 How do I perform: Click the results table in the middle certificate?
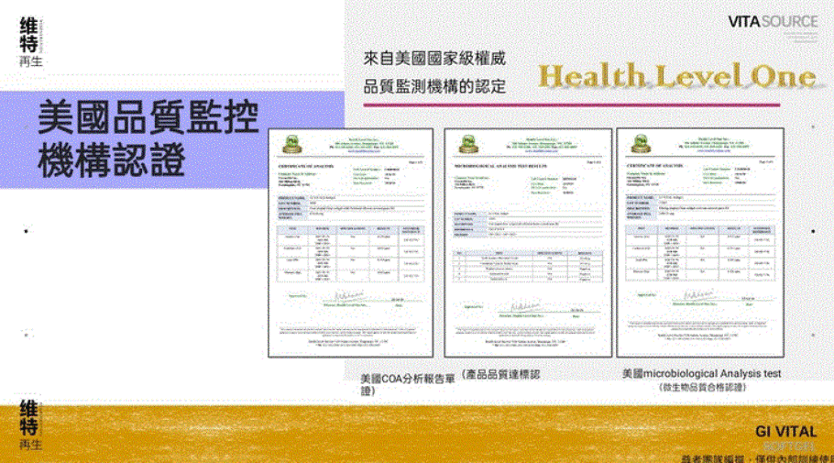(528, 266)
